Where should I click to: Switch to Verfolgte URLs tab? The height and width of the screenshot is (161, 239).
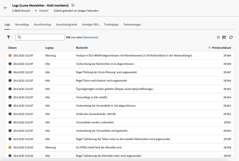click(91, 24)
